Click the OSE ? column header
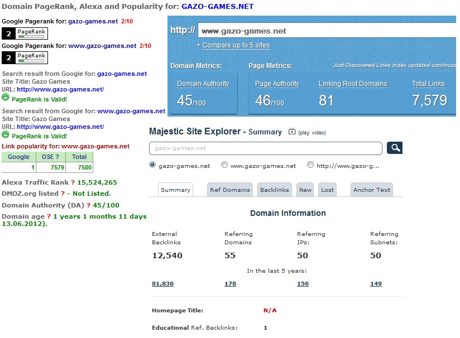The image size is (460, 338). (50, 157)
